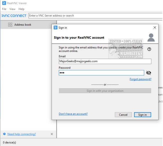163x146 pixels.
Task: Click the VNC Connect logo
Action: tap(14, 16)
